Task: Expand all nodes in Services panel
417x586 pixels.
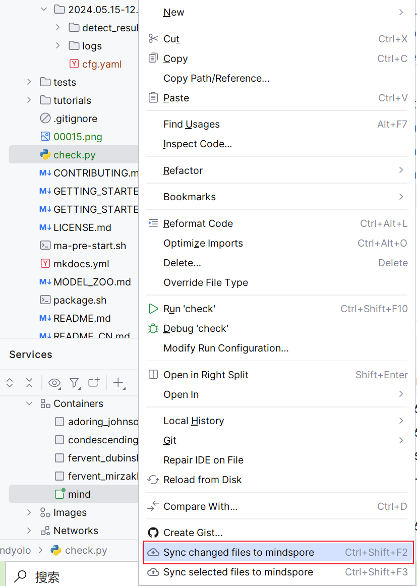Action: click(x=9, y=383)
